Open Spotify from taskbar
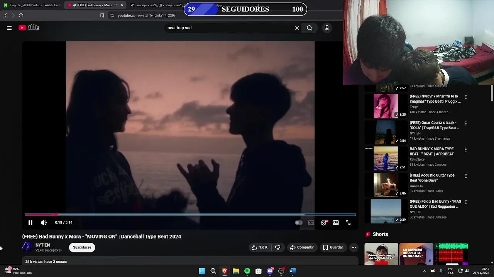This screenshot has width=494, height=277. pos(247,271)
